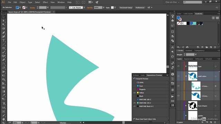
Task: Toggle Show Used Spot Colors Only
Action: 134,119
